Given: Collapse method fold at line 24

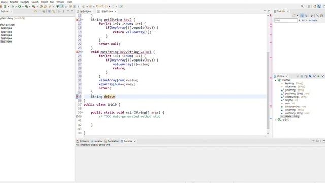Looking at the screenshot, I should [x=82, y=52].
